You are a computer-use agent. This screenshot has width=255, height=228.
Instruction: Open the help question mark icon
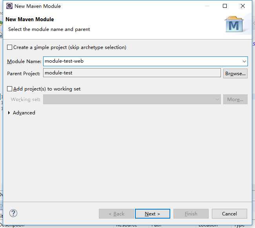coord(13,213)
